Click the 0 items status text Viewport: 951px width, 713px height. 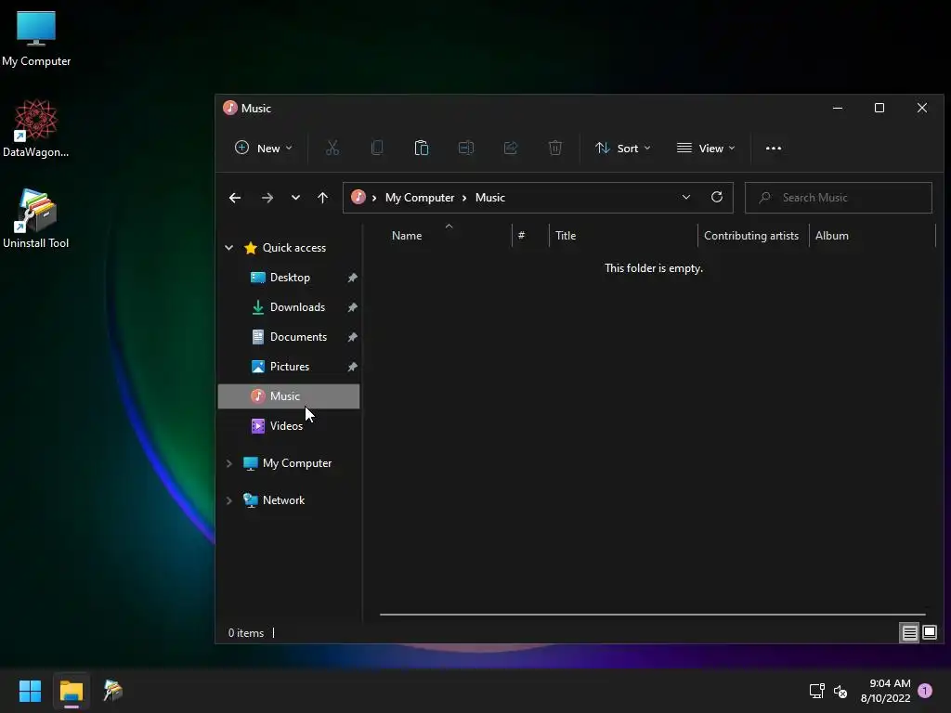tap(245, 633)
